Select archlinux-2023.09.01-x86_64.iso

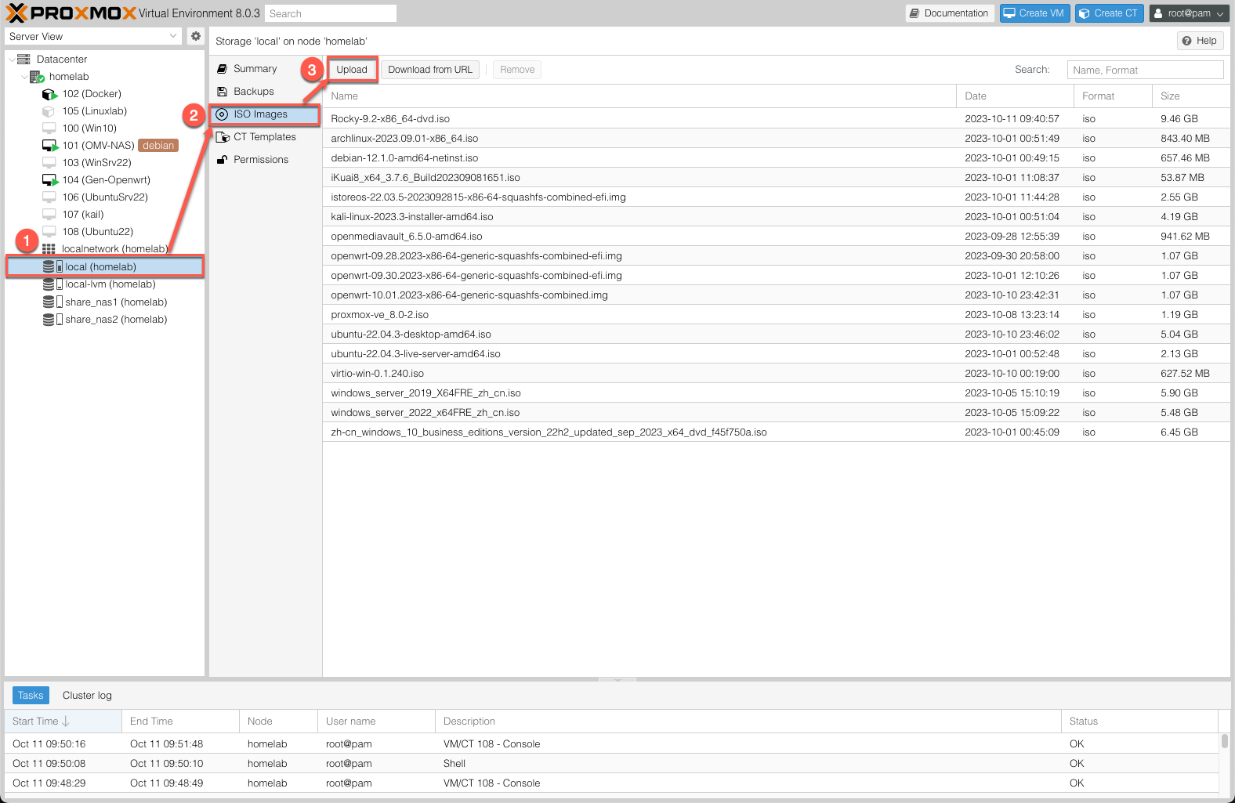tap(776, 139)
